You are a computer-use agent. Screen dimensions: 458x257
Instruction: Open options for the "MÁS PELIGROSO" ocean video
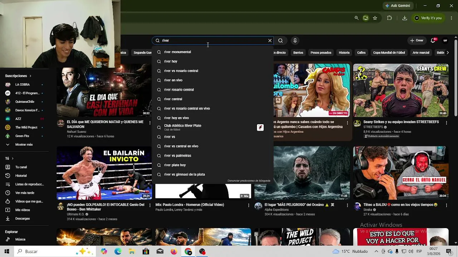point(347,206)
